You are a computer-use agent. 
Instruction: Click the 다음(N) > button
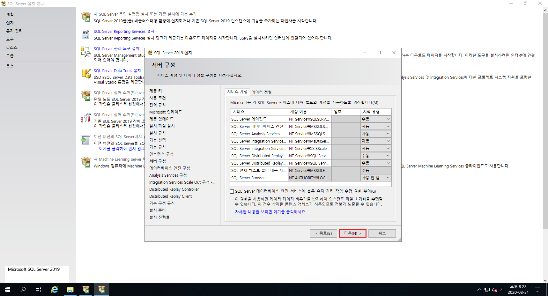(352, 233)
